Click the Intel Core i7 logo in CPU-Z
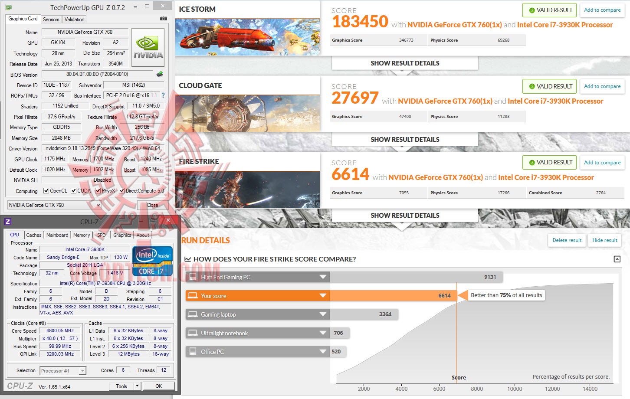Screen dimensions: 630x399 152,261
